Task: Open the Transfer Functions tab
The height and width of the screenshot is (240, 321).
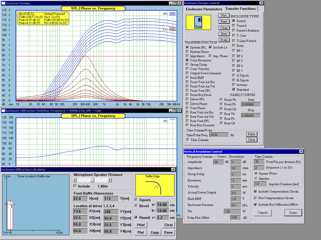Action: click(x=240, y=9)
